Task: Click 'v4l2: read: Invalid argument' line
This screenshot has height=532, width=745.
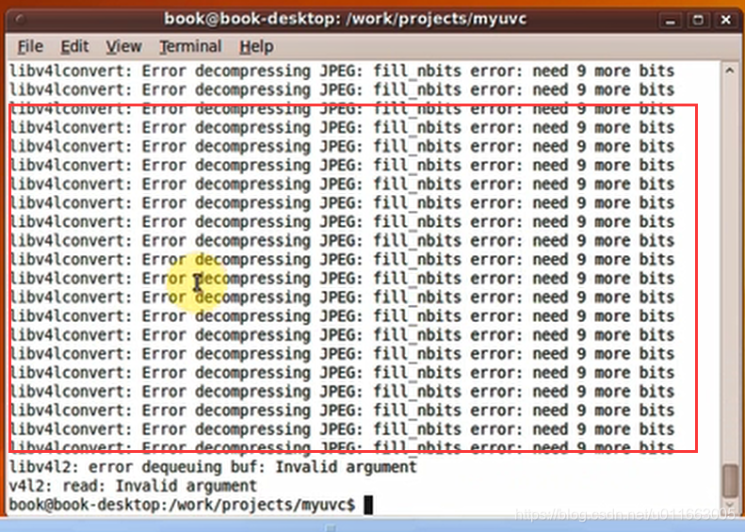Action: click(x=134, y=486)
